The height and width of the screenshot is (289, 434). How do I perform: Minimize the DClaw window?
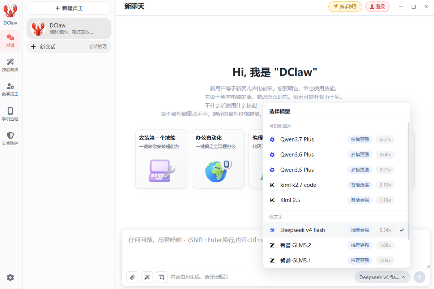[401, 7]
